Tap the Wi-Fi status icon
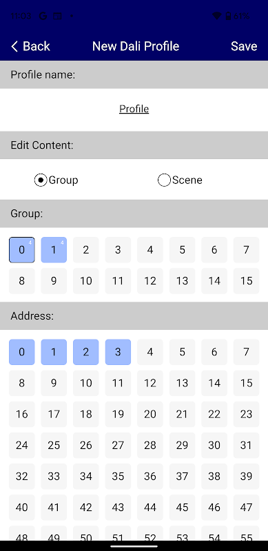Screen dimensions: 268x551 point(217,16)
